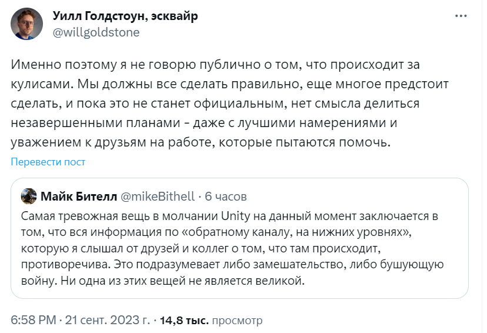The height and width of the screenshot is (333, 487).
Task: Click the "просмотр" views label
Action: [x=237, y=321]
